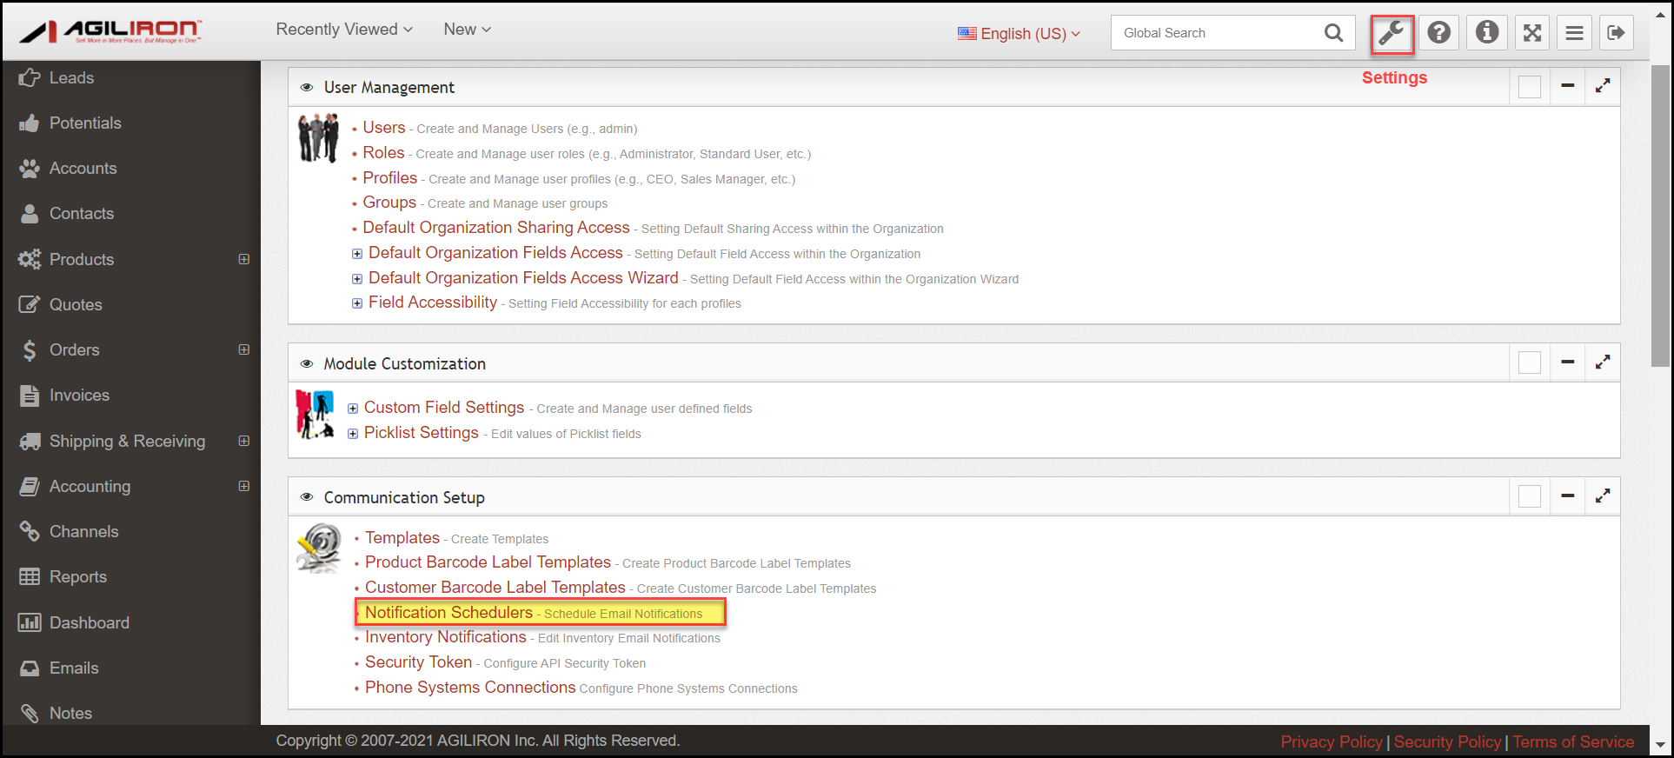Screen dimensions: 1674x758
Task: Check the Module Customization panel checkbox
Action: [x=1530, y=362]
